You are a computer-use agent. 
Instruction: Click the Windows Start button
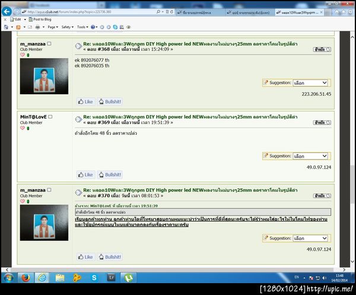click(x=9, y=278)
